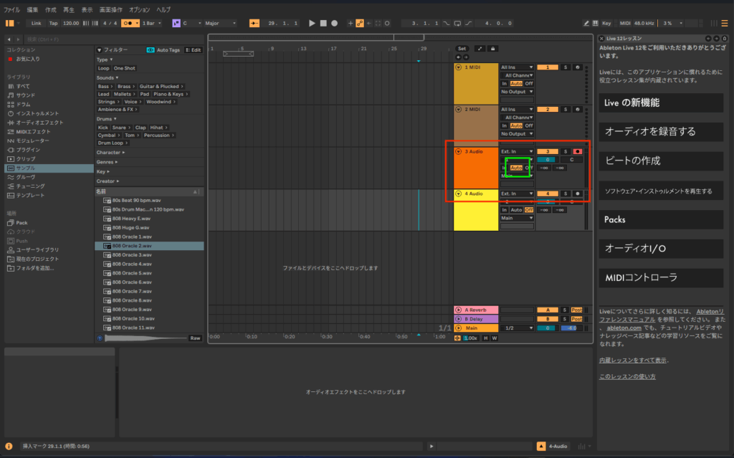
Task: Solo the 1 MIDI track
Action: pyautogui.click(x=565, y=67)
